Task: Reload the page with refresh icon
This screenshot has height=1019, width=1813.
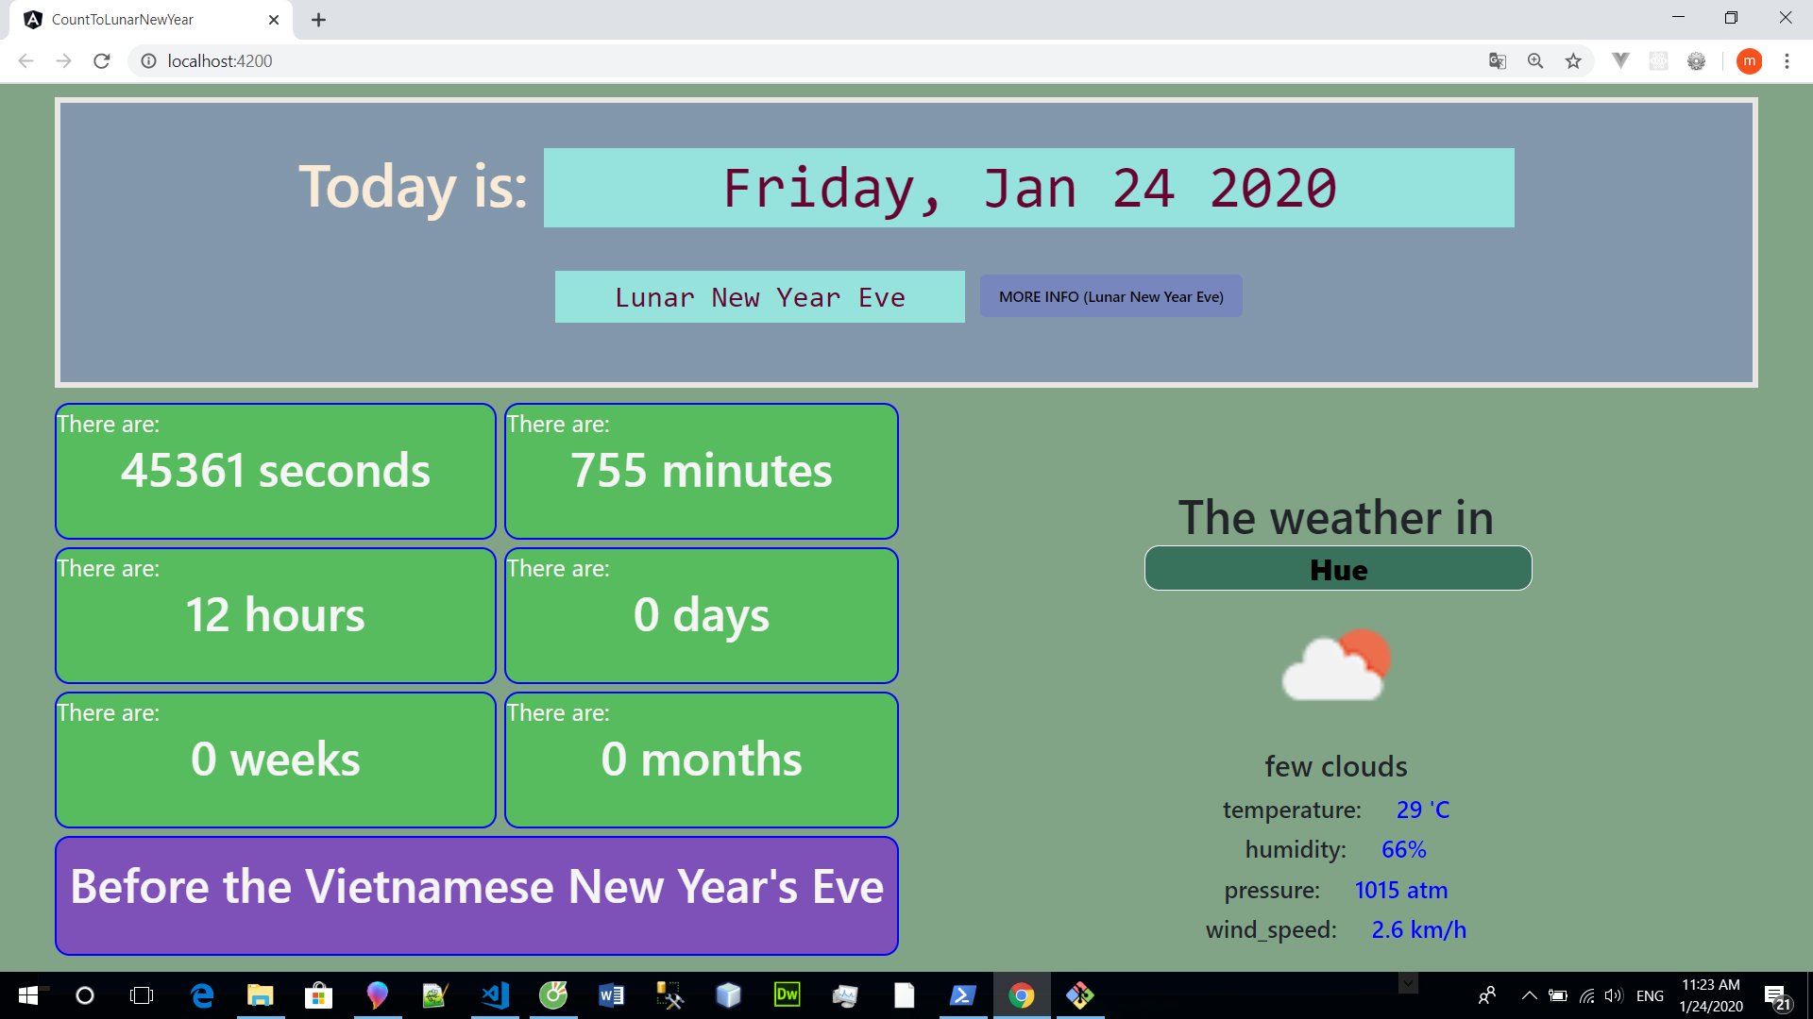Action: [x=102, y=61]
